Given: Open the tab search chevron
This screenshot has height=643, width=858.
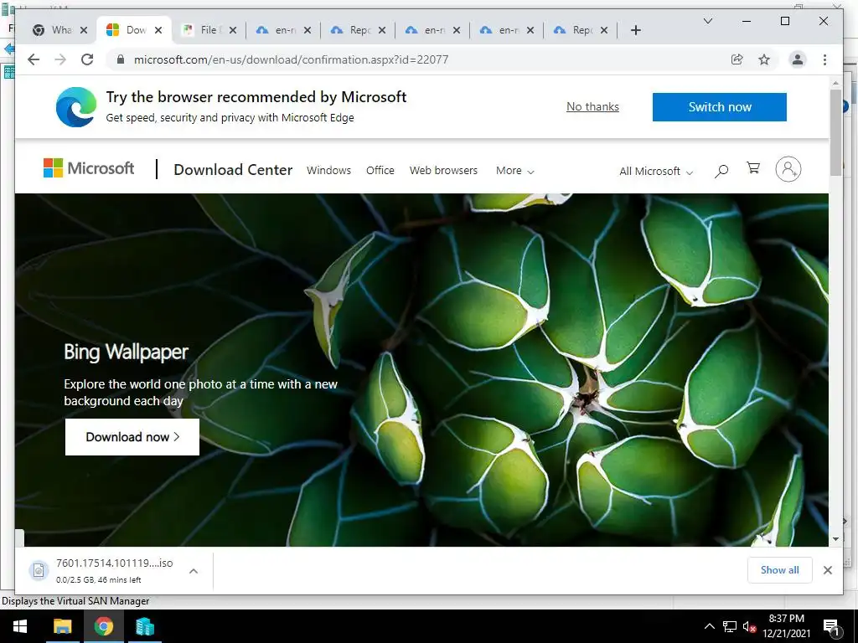Looking at the screenshot, I should pos(707,21).
